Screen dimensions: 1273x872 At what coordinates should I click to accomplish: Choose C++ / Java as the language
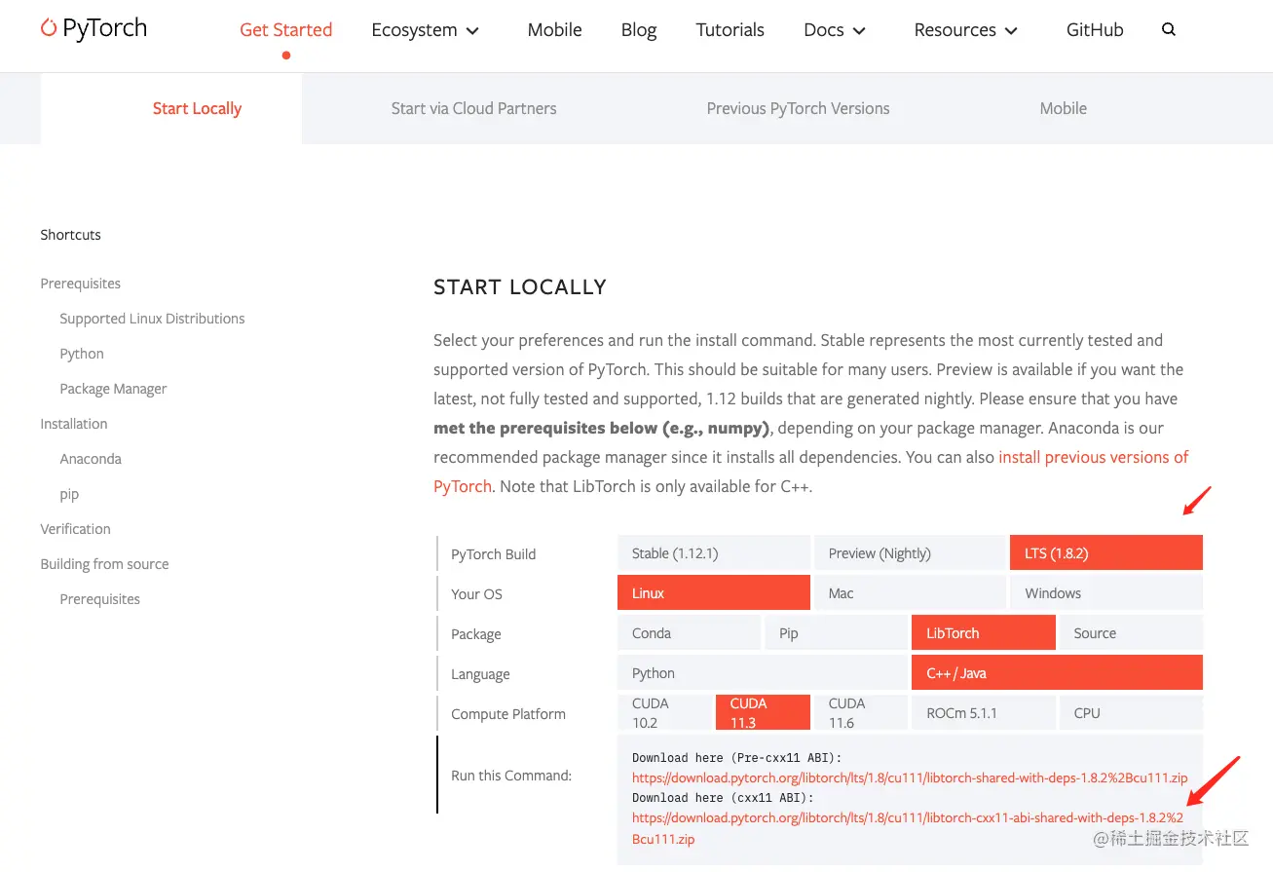(x=1057, y=672)
